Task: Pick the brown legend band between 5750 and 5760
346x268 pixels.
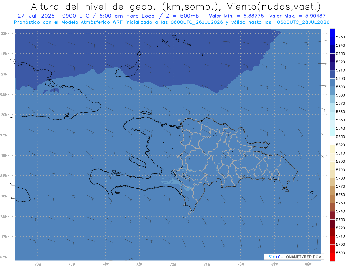Action: 332,199
